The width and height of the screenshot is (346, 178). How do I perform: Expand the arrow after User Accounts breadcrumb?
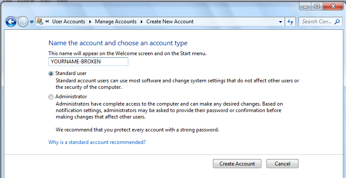(x=91, y=22)
